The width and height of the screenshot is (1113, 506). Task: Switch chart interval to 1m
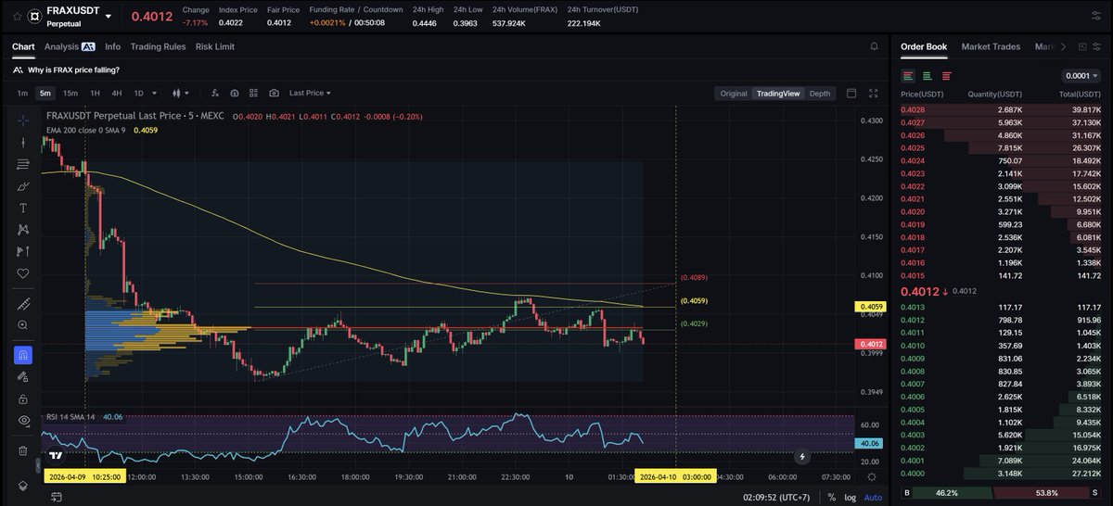(x=22, y=93)
